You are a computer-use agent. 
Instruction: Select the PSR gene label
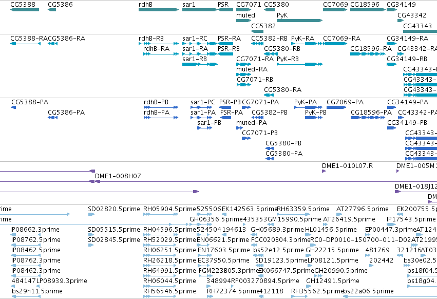click(x=223, y=5)
